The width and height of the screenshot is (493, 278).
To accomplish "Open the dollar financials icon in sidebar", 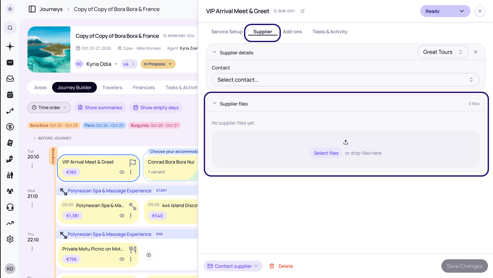I will coord(10,127).
